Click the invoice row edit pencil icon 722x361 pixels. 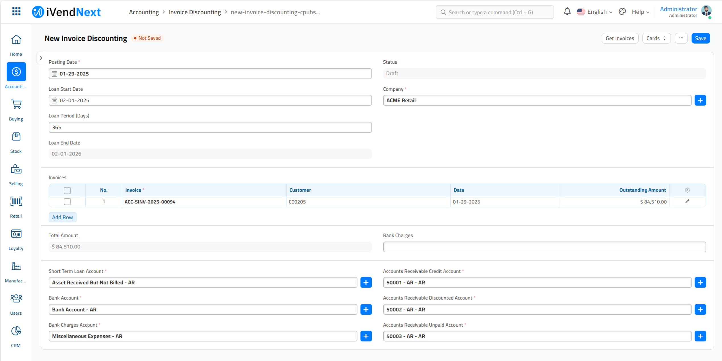click(x=688, y=201)
